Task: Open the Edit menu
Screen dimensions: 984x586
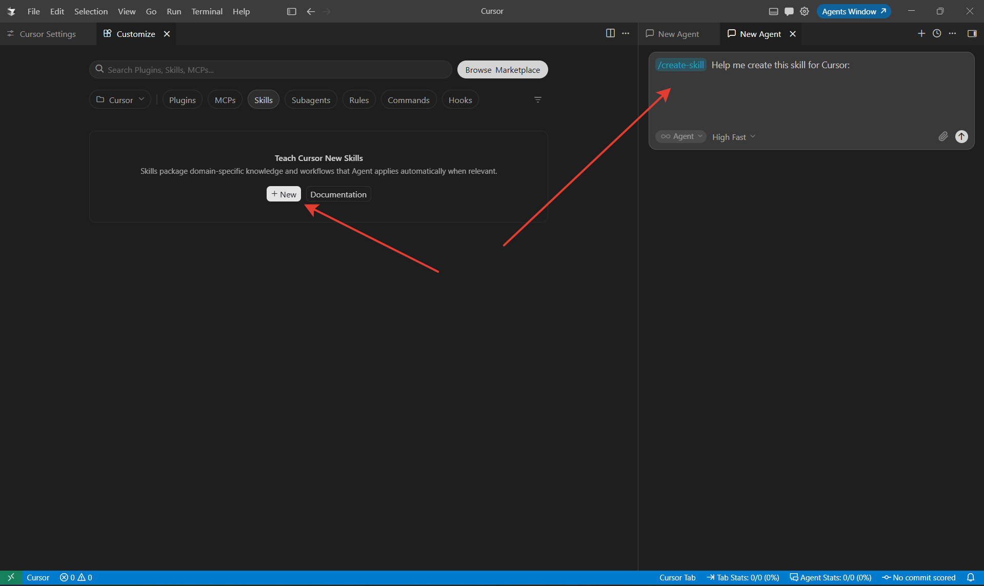Action: click(57, 11)
